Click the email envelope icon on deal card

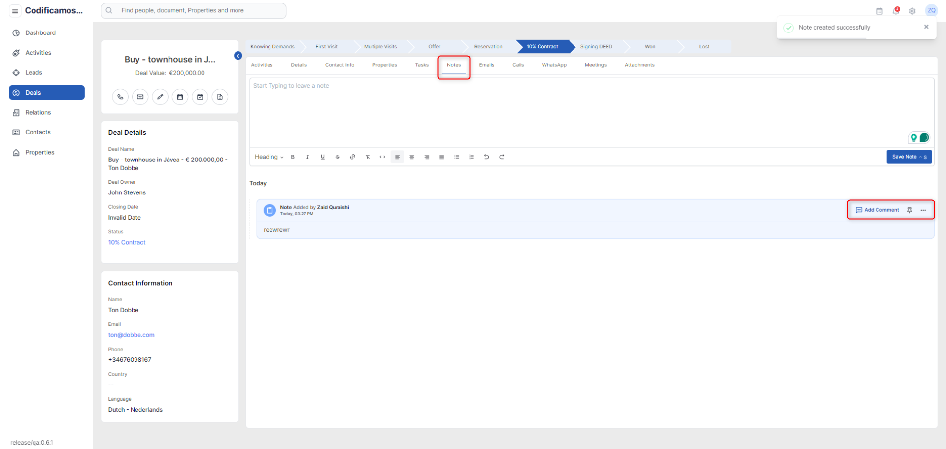140,97
